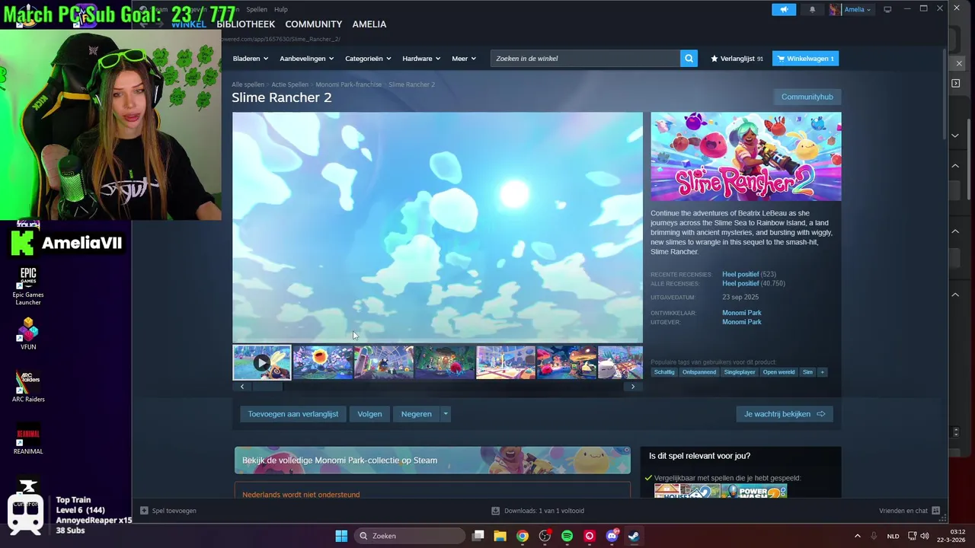Click Alle spellen breadcrumb
This screenshot has height=548, width=975.
248,84
